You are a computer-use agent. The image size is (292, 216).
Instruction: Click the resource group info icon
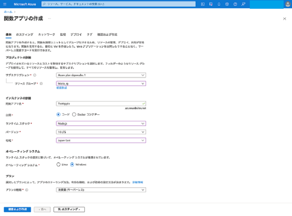coord(41,84)
